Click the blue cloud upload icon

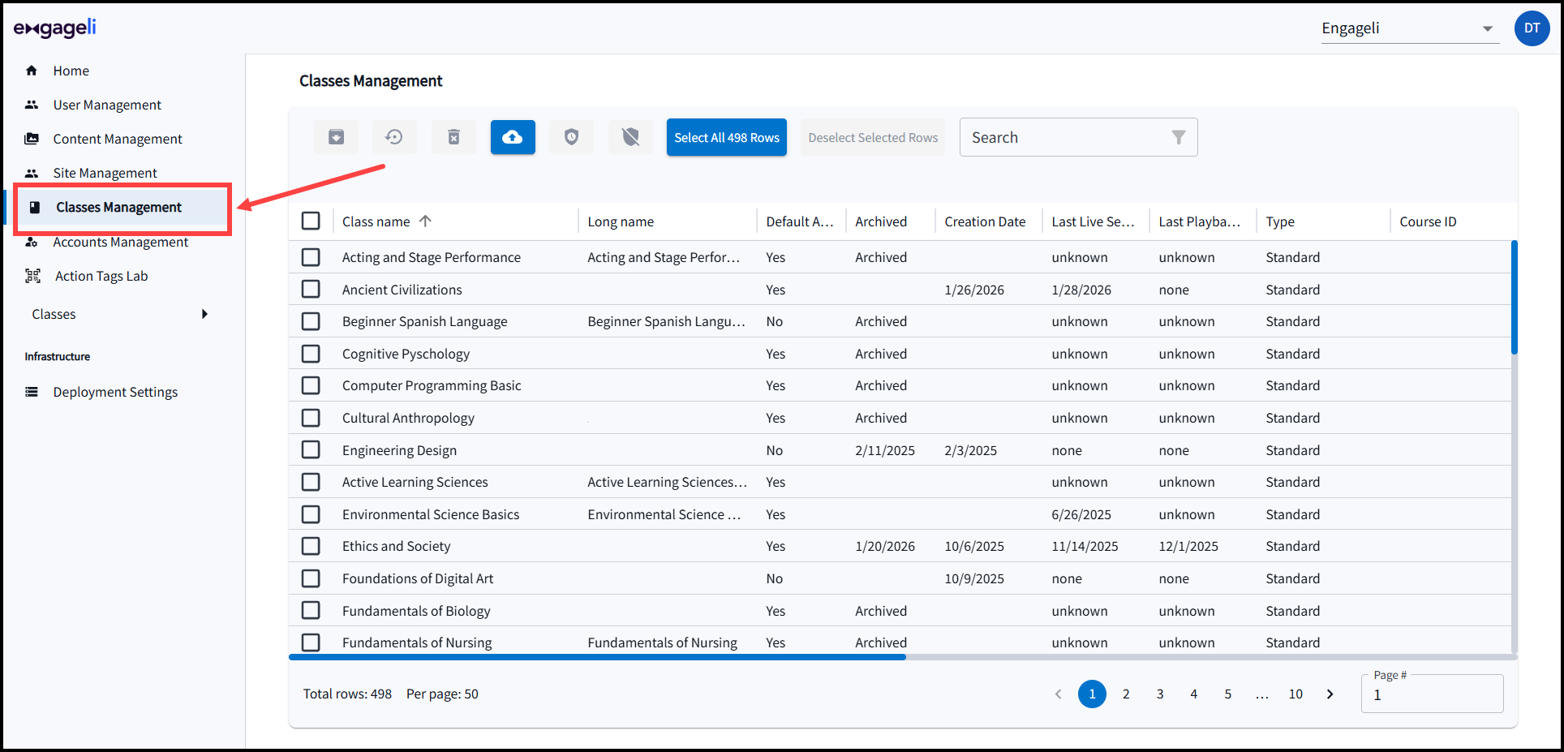click(x=513, y=136)
